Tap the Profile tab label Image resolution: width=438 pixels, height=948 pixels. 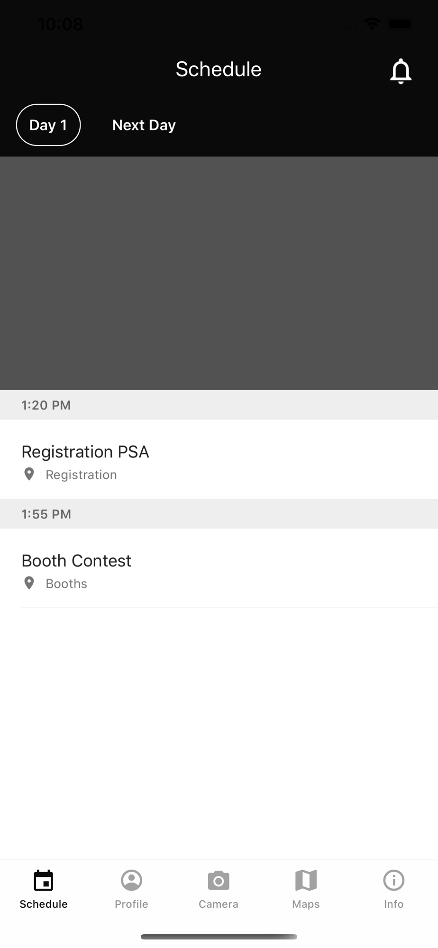131,904
